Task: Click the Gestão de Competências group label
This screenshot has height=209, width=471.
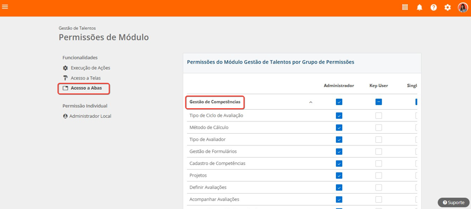Action: coord(215,102)
